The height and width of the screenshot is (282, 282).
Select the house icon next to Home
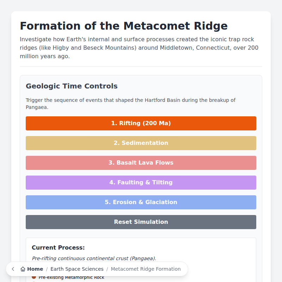[23, 269]
